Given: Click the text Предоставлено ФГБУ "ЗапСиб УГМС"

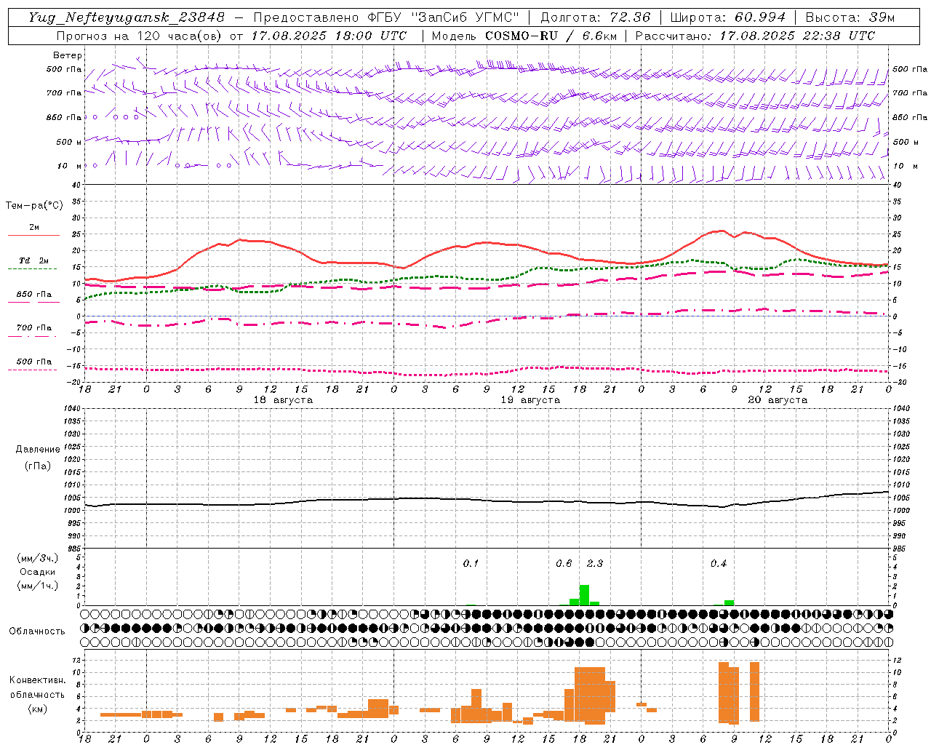Looking at the screenshot, I should pyautogui.click(x=386, y=17).
